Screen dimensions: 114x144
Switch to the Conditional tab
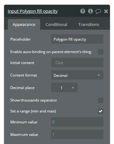click(x=56, y=25)
